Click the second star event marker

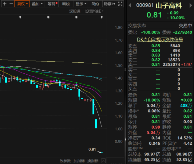(48, 17)
